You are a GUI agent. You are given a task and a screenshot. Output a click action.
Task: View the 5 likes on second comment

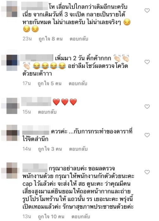(x=50, y=83)
